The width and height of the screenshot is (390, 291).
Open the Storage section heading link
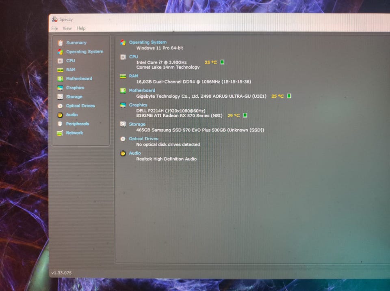click(x=137, y=124)
